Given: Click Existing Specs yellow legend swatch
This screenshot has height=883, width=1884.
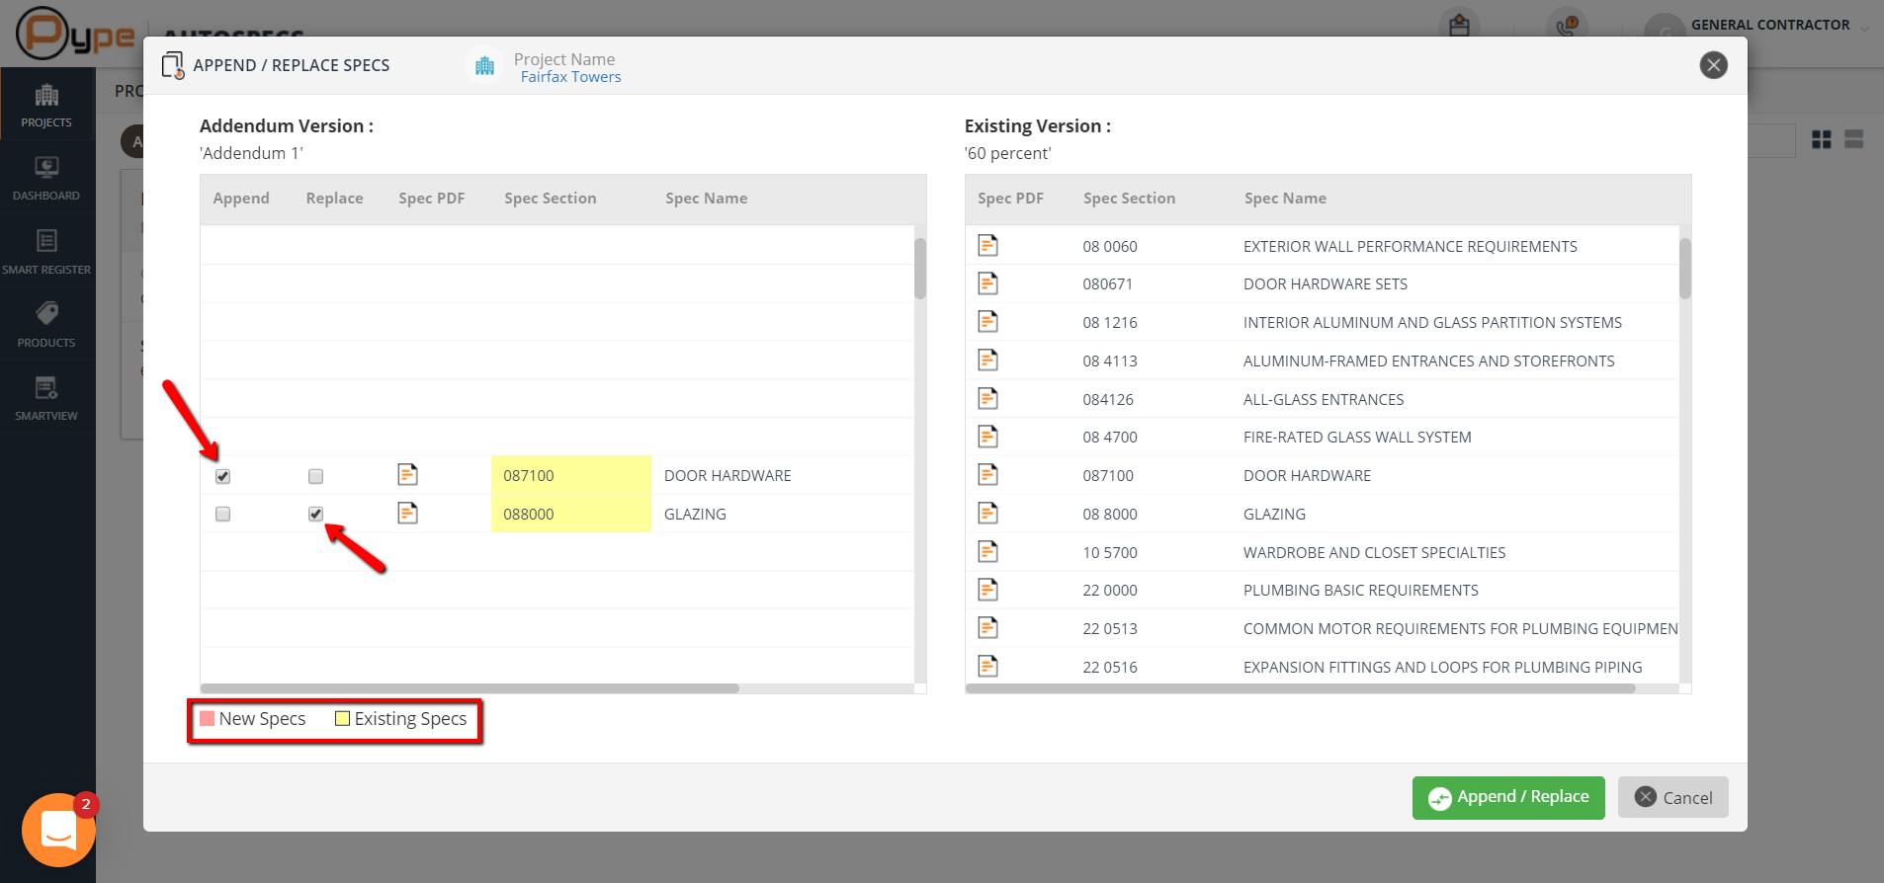Looking at the screenshot, I should (342, 719).
